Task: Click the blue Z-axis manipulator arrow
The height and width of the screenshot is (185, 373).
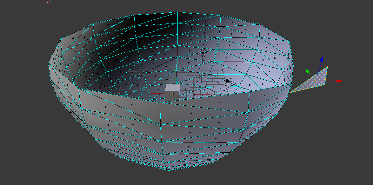Action: [x=322, y=59]
